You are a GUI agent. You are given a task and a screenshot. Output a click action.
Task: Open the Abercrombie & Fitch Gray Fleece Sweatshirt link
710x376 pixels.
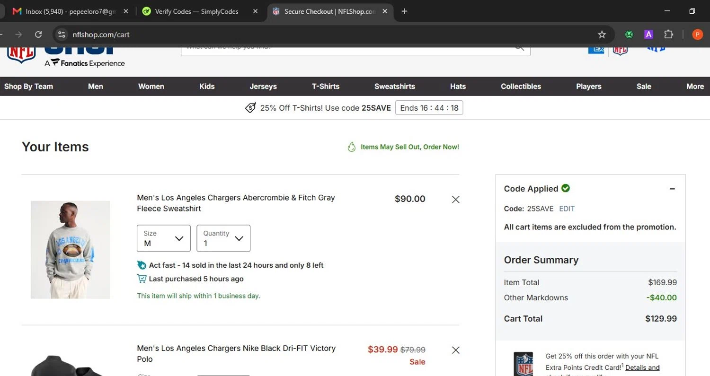[x=236, y=203]
